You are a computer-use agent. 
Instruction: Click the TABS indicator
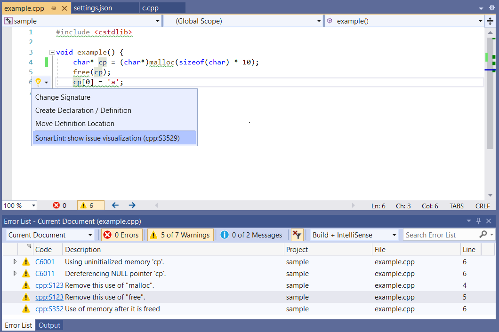[456, 206]
